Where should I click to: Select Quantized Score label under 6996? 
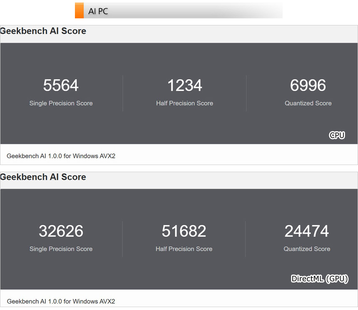308,103
